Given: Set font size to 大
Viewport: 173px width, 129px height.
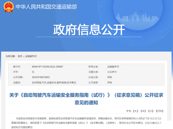Looking at the screenshot, I should 136,111.
